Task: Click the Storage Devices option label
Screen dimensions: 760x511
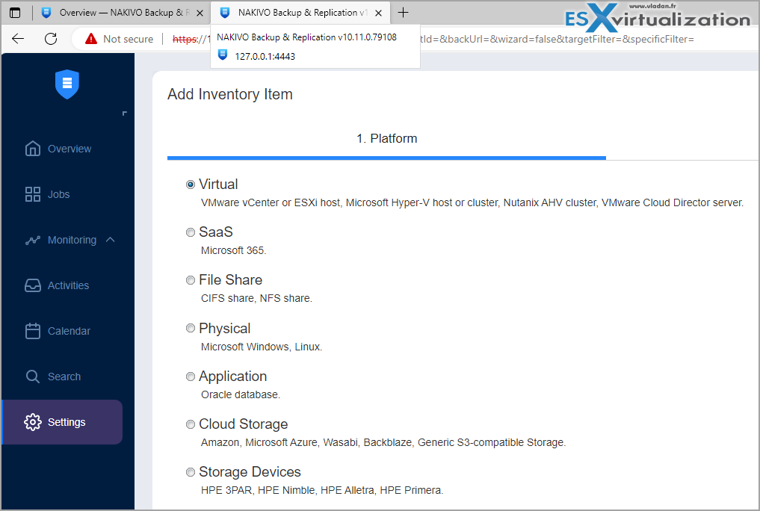Action: tap(250, 471)
